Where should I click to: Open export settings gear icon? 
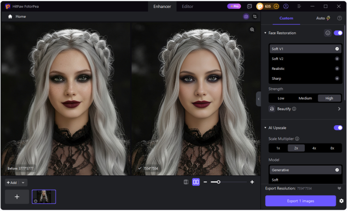341,201
